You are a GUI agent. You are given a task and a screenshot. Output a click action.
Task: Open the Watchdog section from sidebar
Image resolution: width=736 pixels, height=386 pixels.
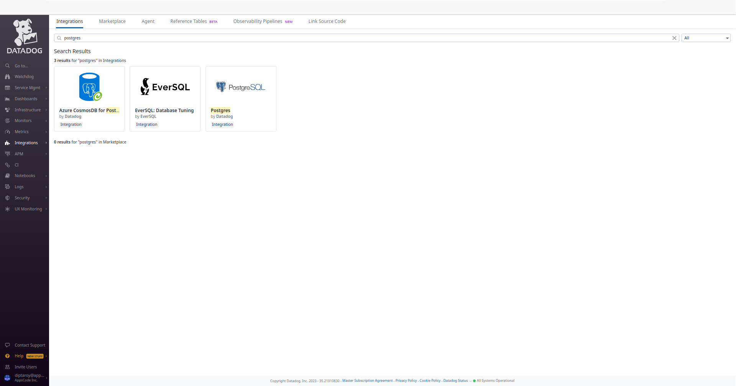[8, 77]
